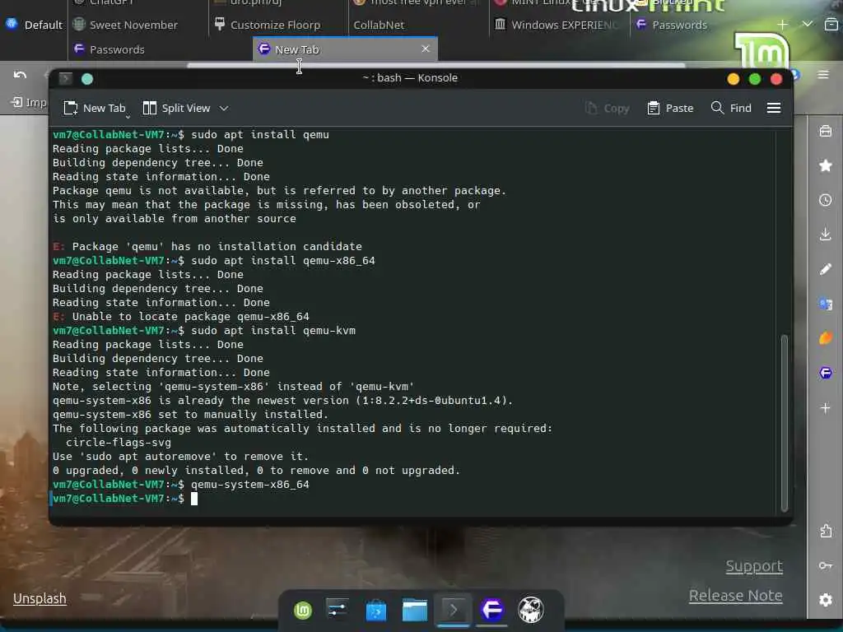Open the Default workspace selector
Viewport: 843px width, 632px height.
pyautogui.click(x=34, y=25)
